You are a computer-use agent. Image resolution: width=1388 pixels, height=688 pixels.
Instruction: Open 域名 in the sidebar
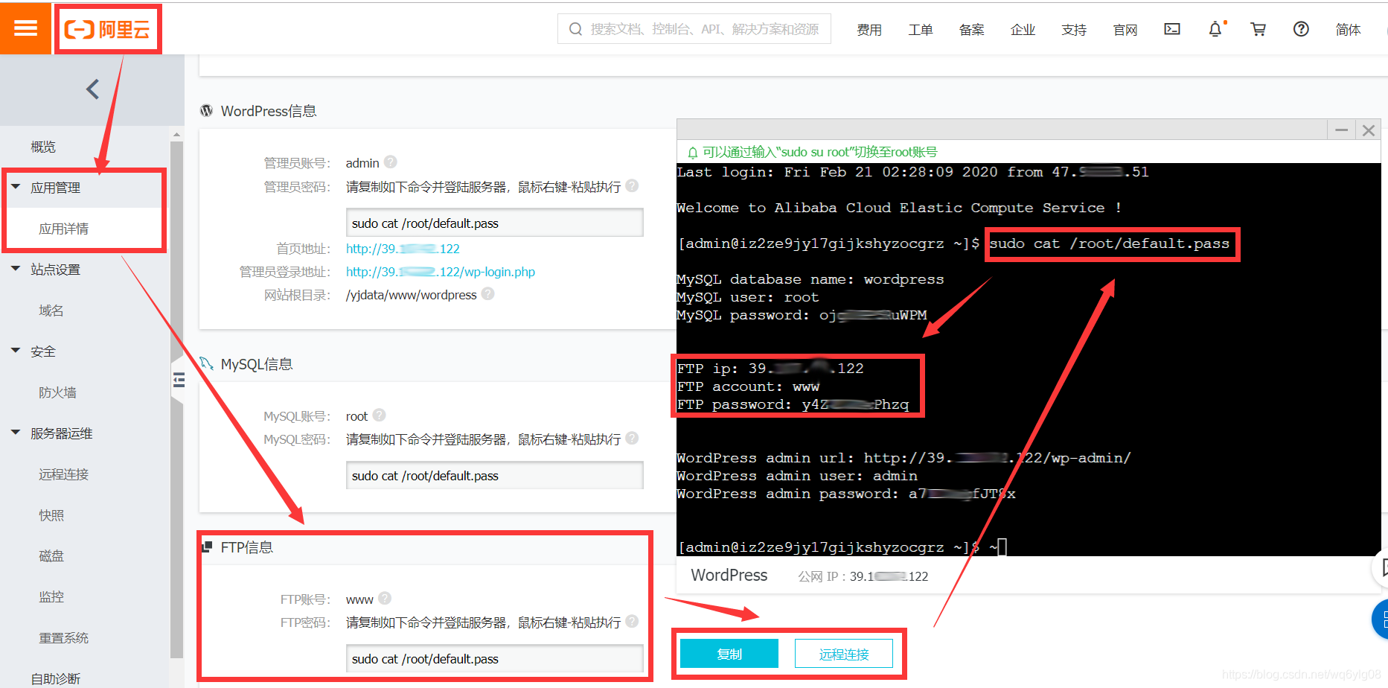click(51, 310)
